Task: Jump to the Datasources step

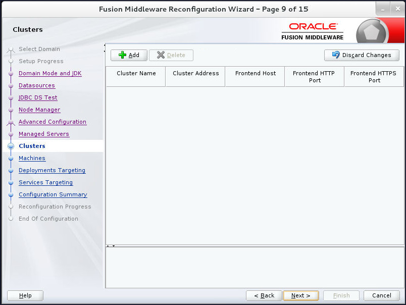Action: [37, 85]
